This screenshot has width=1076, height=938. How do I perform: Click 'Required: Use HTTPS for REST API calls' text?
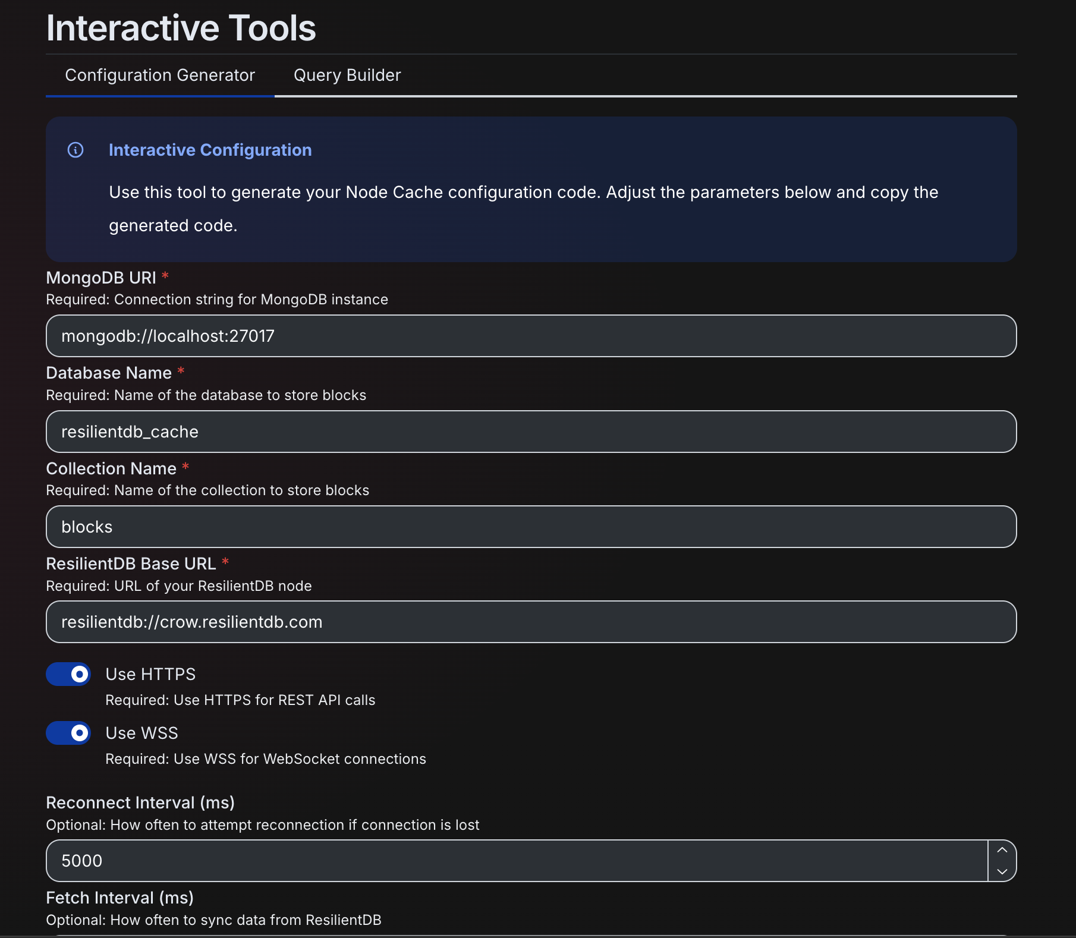coord(240,700)
